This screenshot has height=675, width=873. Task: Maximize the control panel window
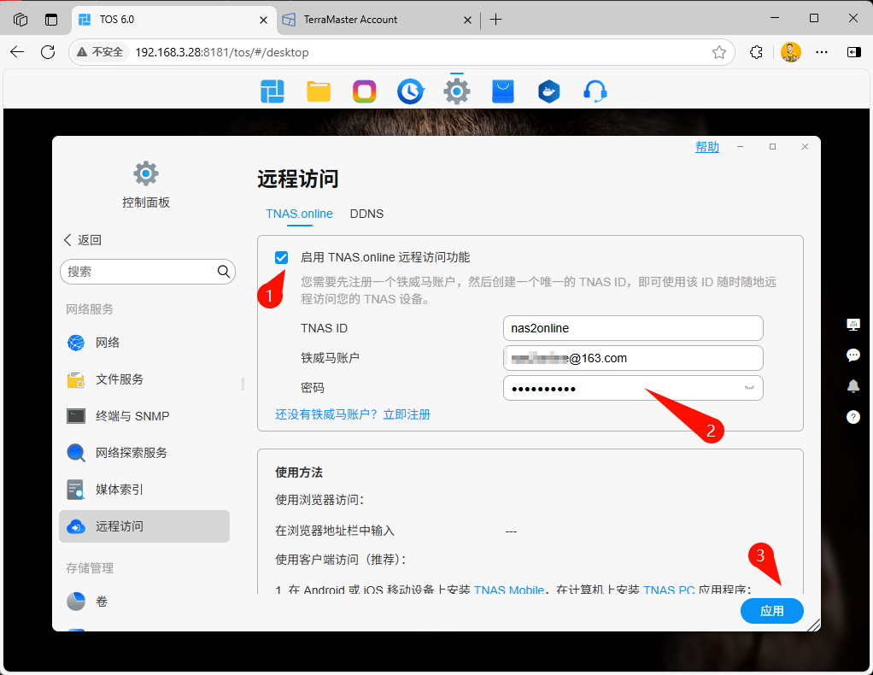tap(772, 146)
